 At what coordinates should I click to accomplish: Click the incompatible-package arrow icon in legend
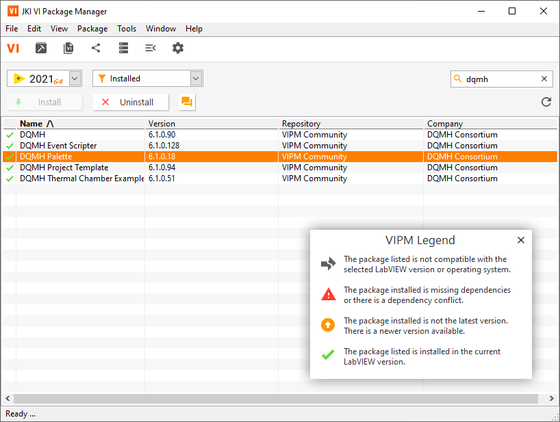click(x=328, y=264)
